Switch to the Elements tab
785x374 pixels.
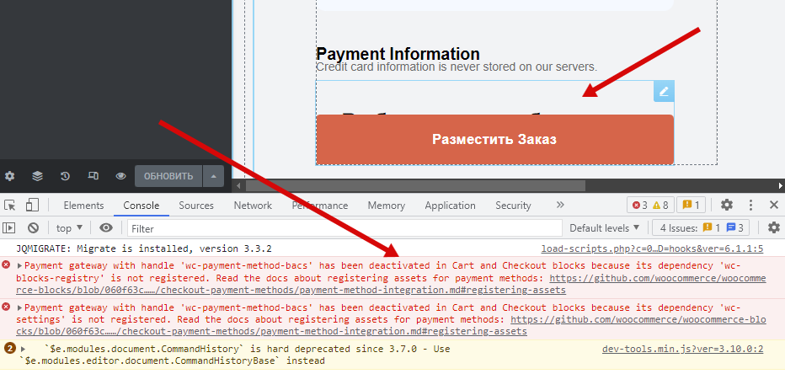click(83, 206)
